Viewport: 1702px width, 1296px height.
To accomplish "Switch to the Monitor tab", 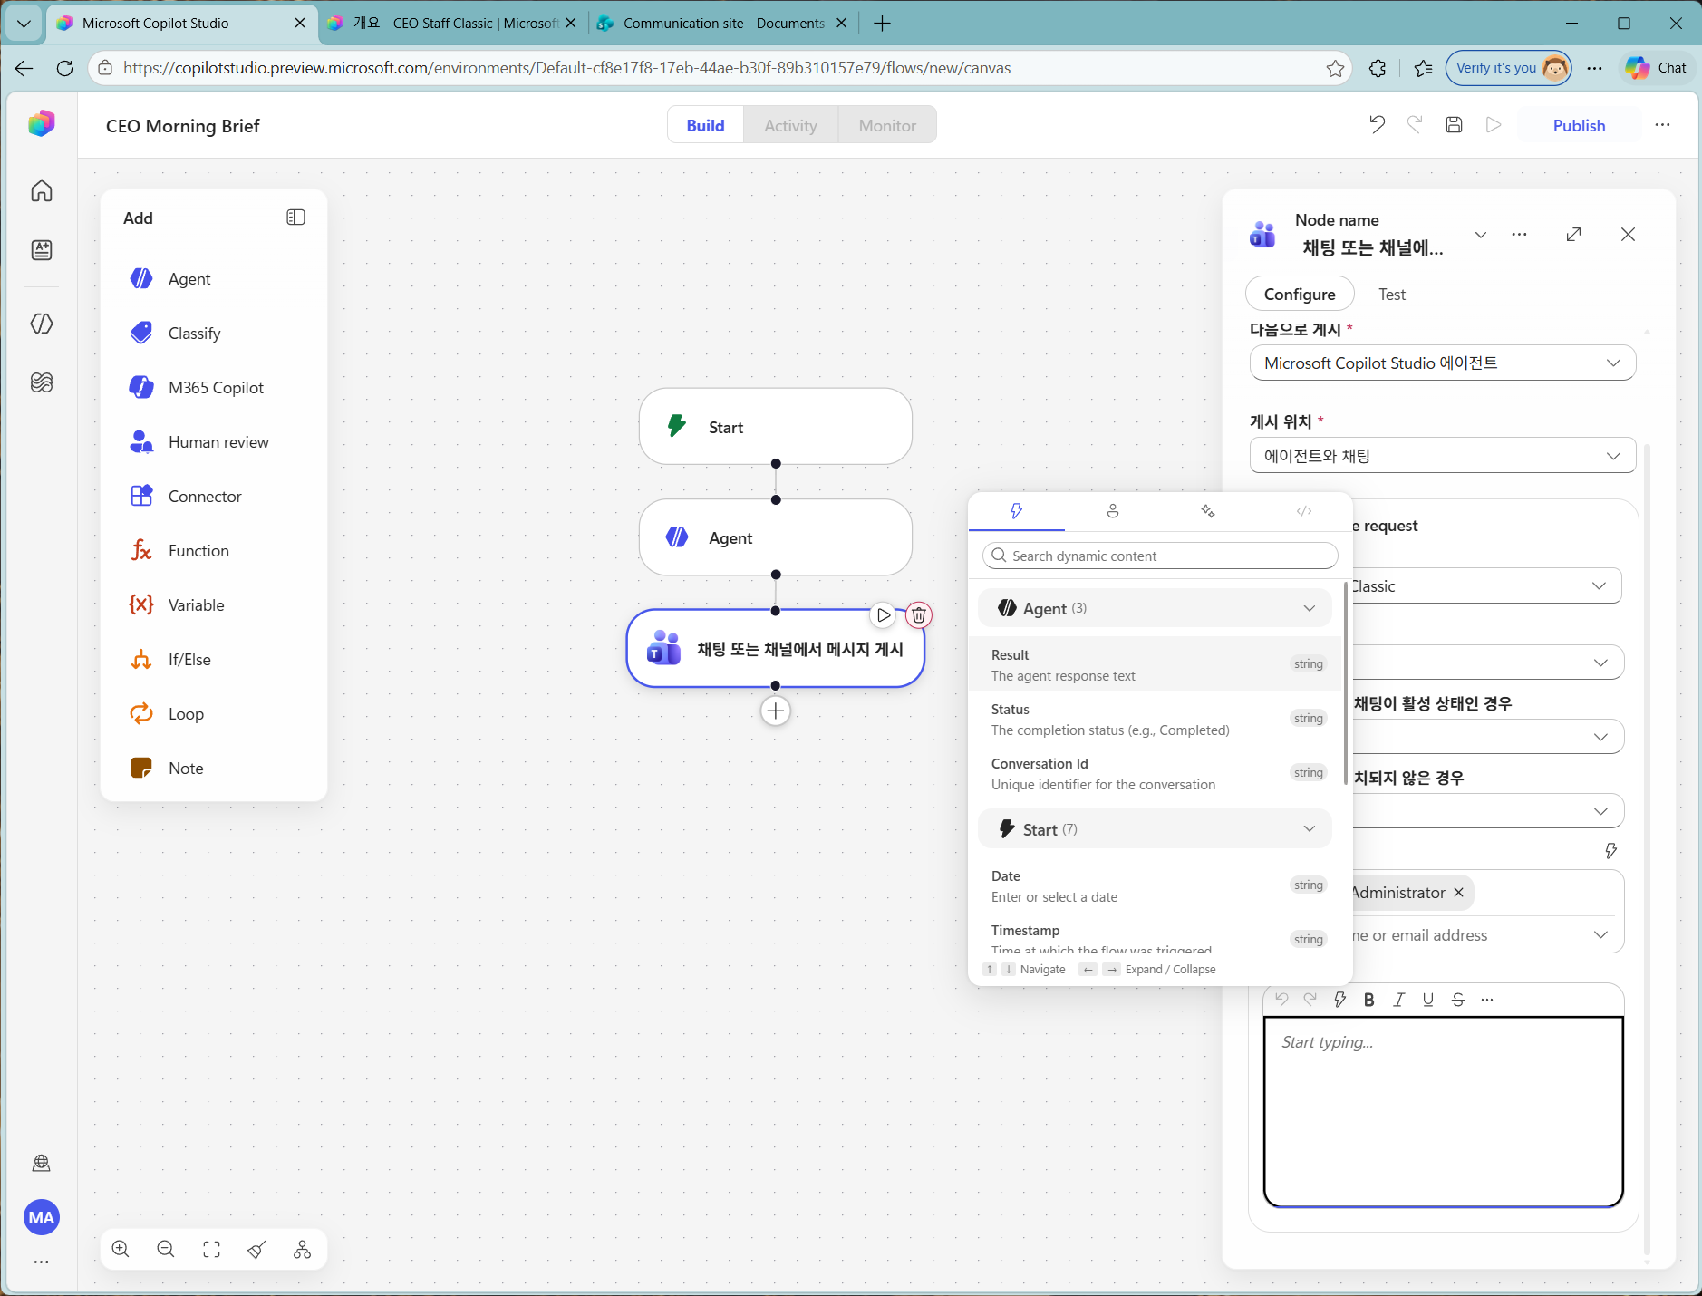I will pos(887,125).
